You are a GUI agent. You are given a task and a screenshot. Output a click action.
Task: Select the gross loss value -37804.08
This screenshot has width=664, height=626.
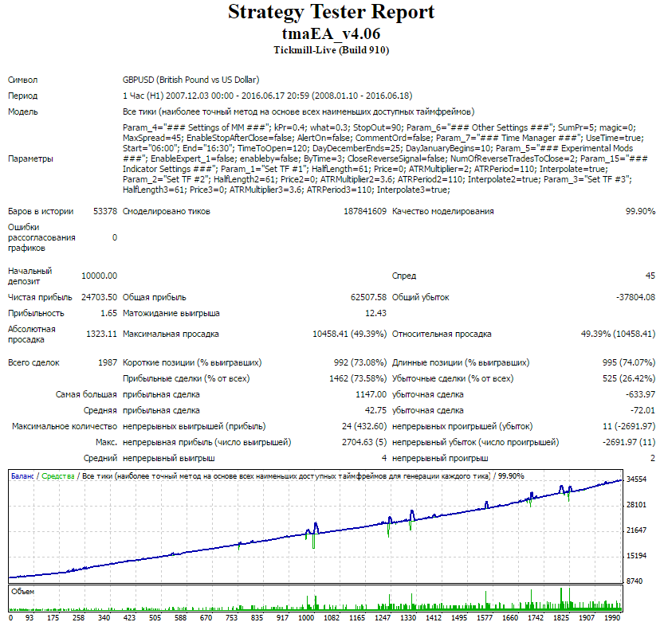point(635,297)
